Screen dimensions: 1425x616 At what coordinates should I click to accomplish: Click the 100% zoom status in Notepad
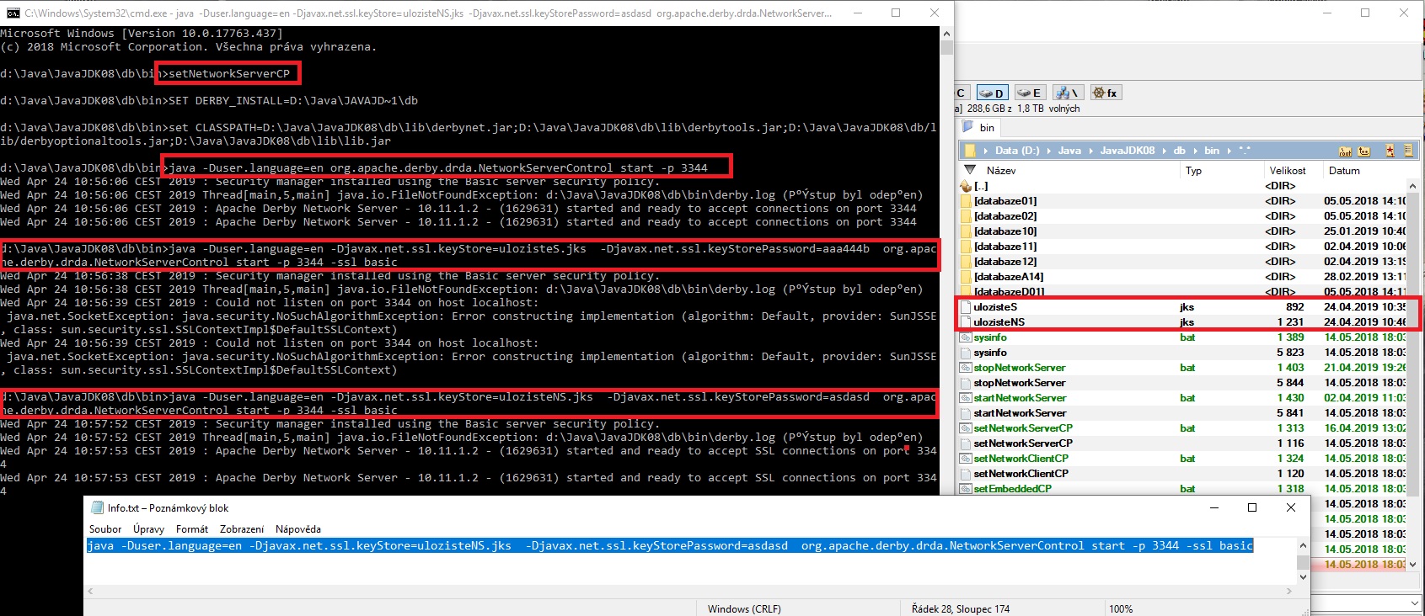(x=1121, y=608)
